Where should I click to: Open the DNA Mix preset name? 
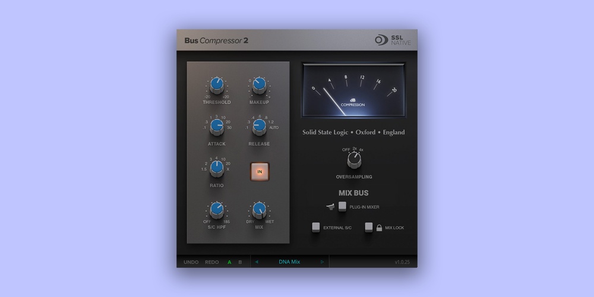289,262
